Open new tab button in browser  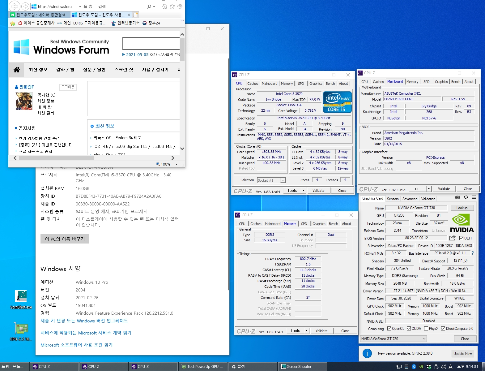pyautogui.click(x=136, y=15)
